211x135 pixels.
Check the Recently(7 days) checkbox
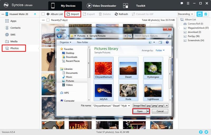click(48, 20)
